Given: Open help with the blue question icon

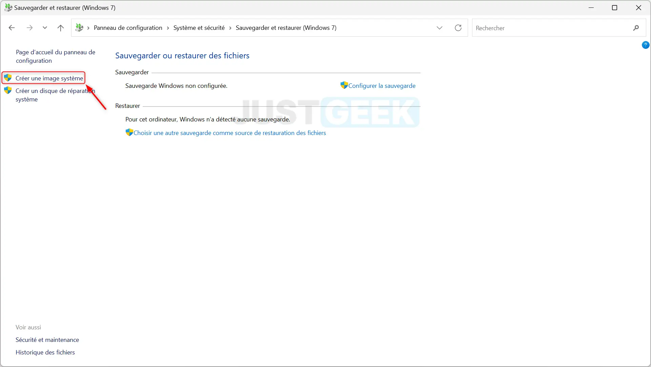Looking at the screenshot, I should tap(646, 45).
